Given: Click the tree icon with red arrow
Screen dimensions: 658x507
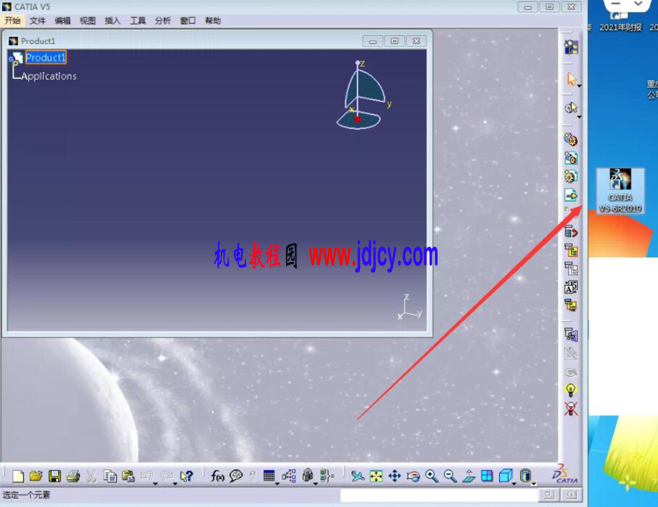Looking at the screenshot, I should [571, 232].
